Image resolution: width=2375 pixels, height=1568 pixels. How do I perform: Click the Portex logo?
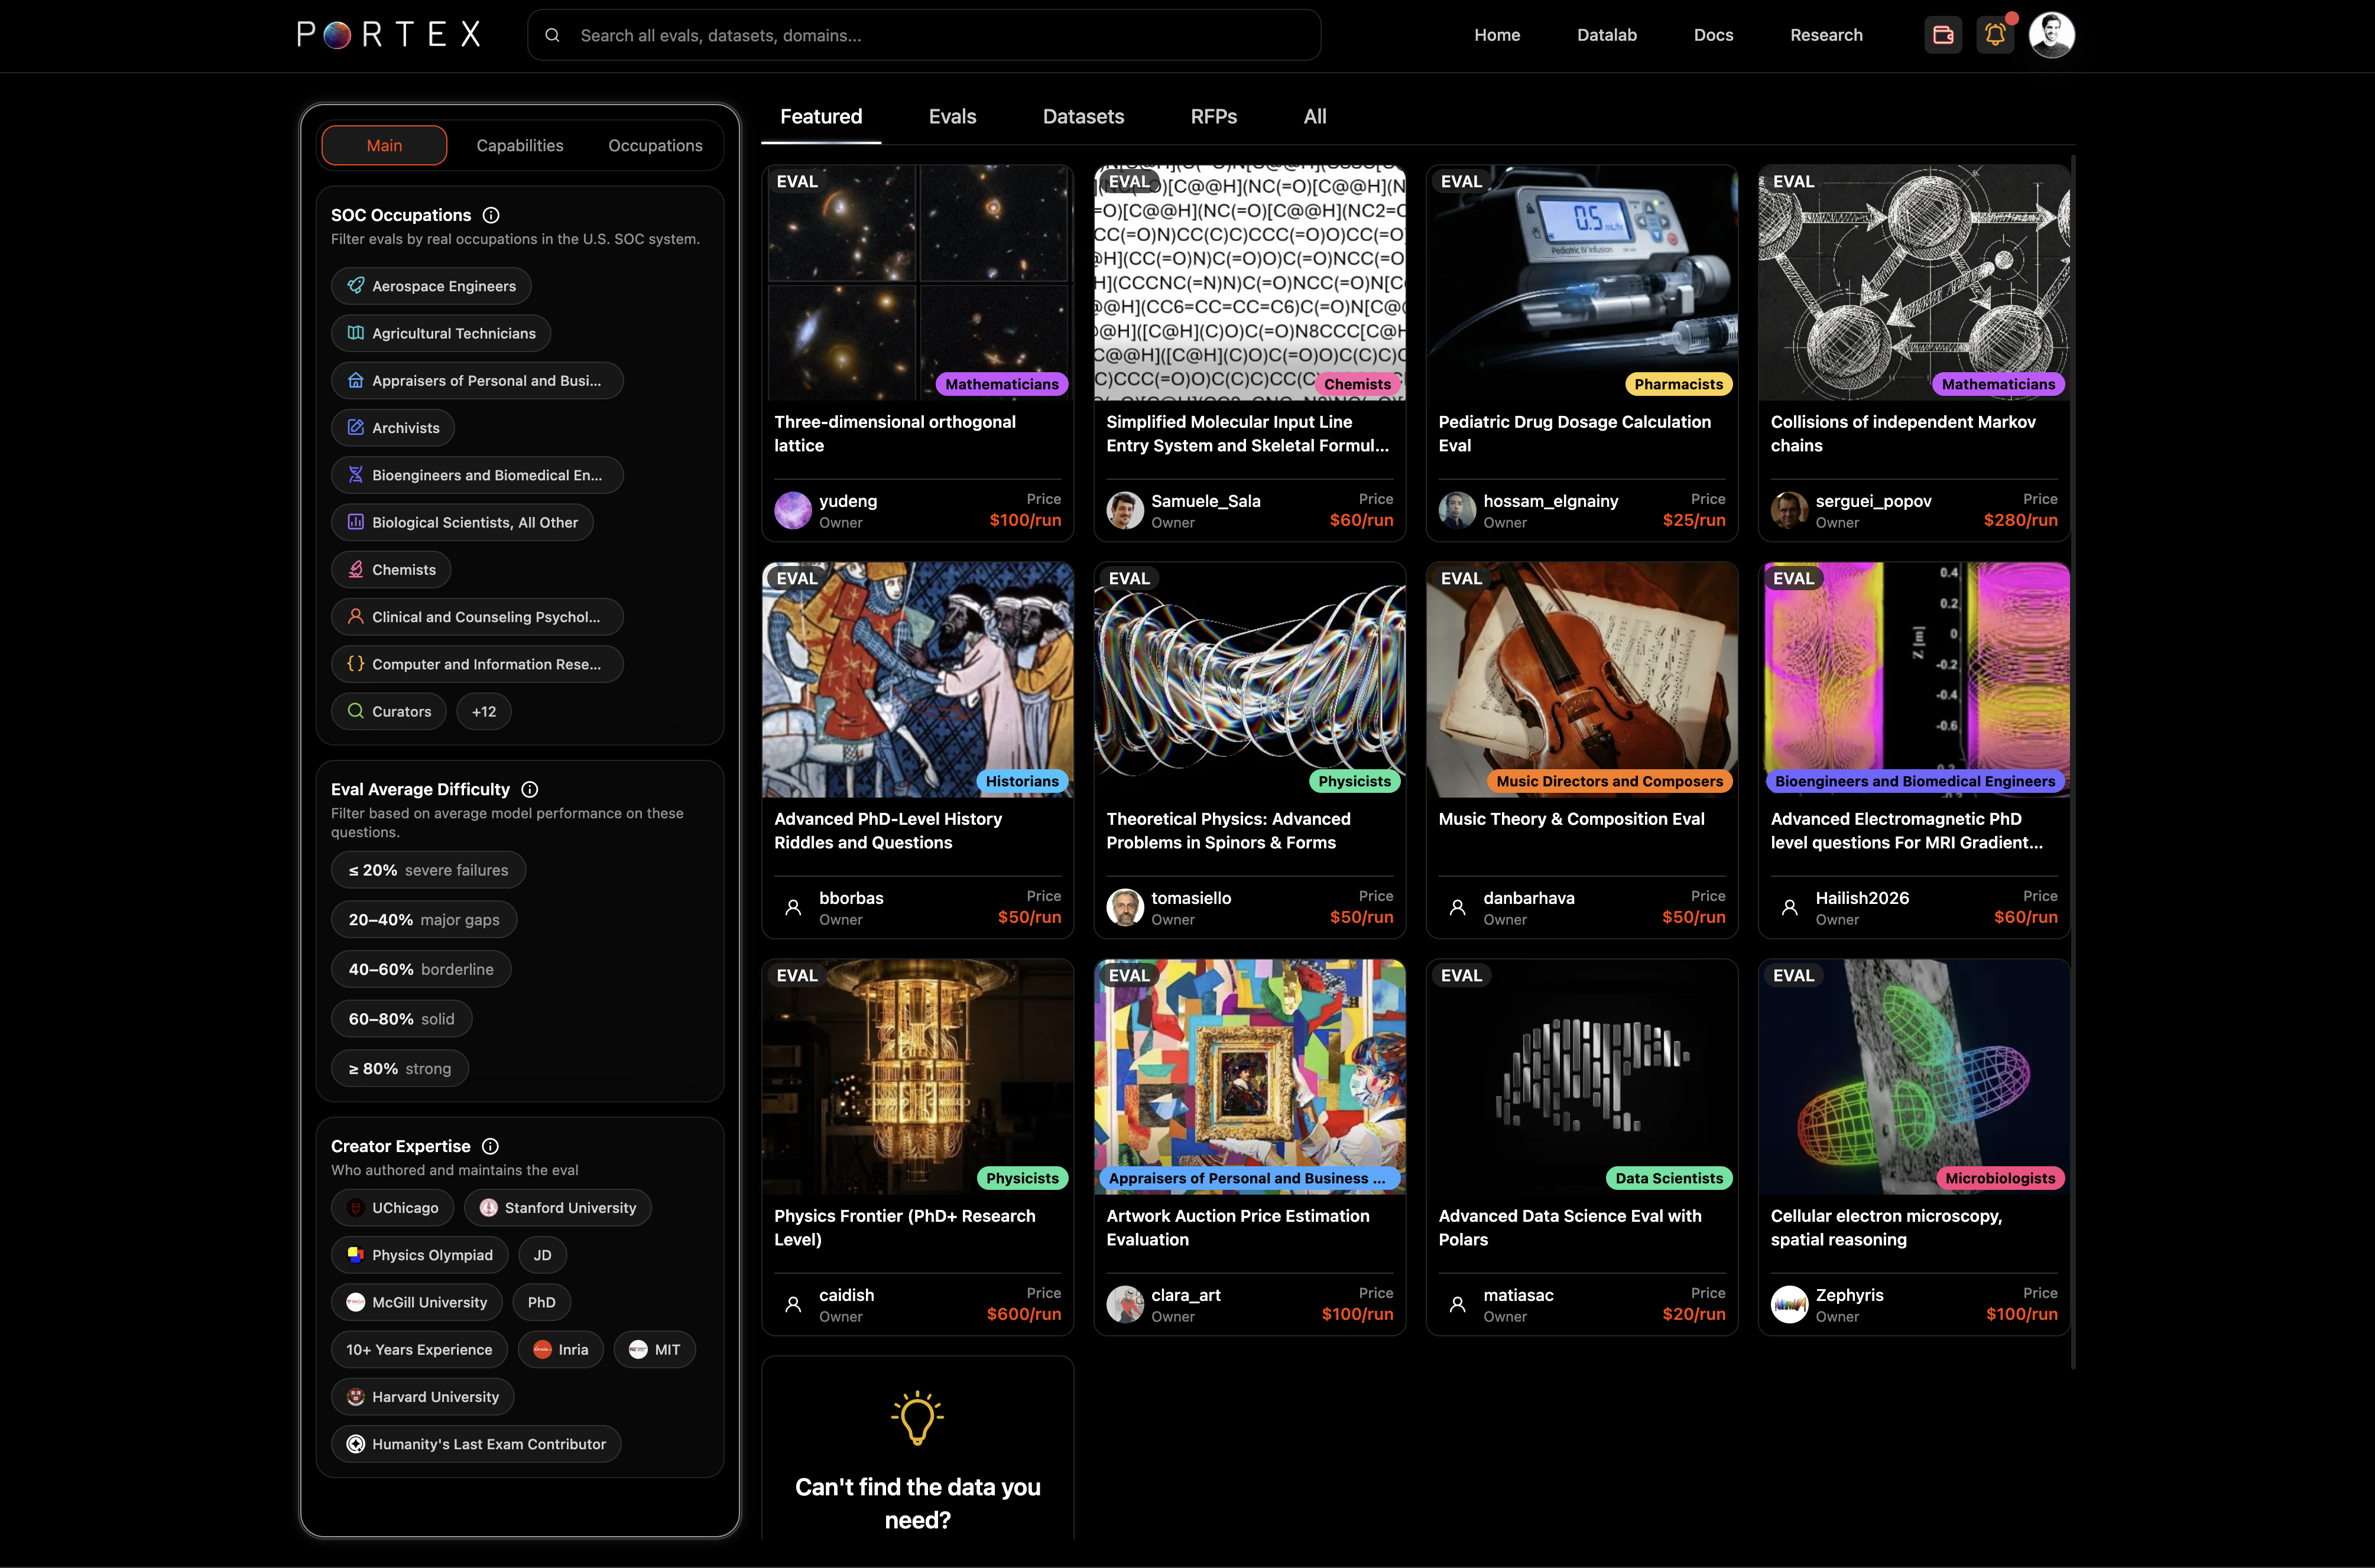(x=389, y=35)
